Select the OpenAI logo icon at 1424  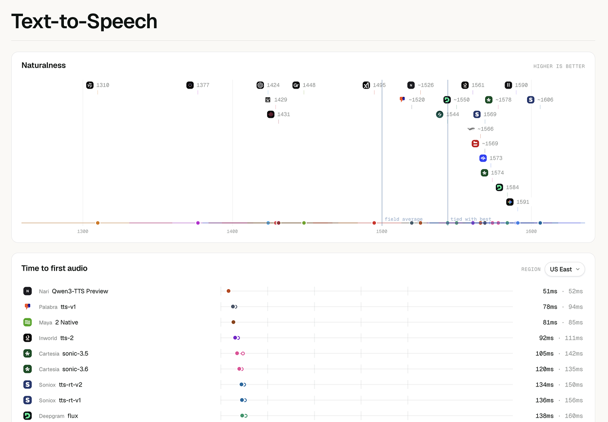tap(260, 85)
